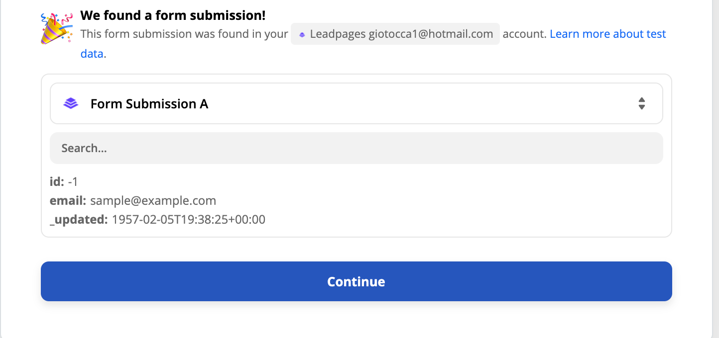Click the blue Continue button
Screen dimensions: 719x338
coord(357,281)
